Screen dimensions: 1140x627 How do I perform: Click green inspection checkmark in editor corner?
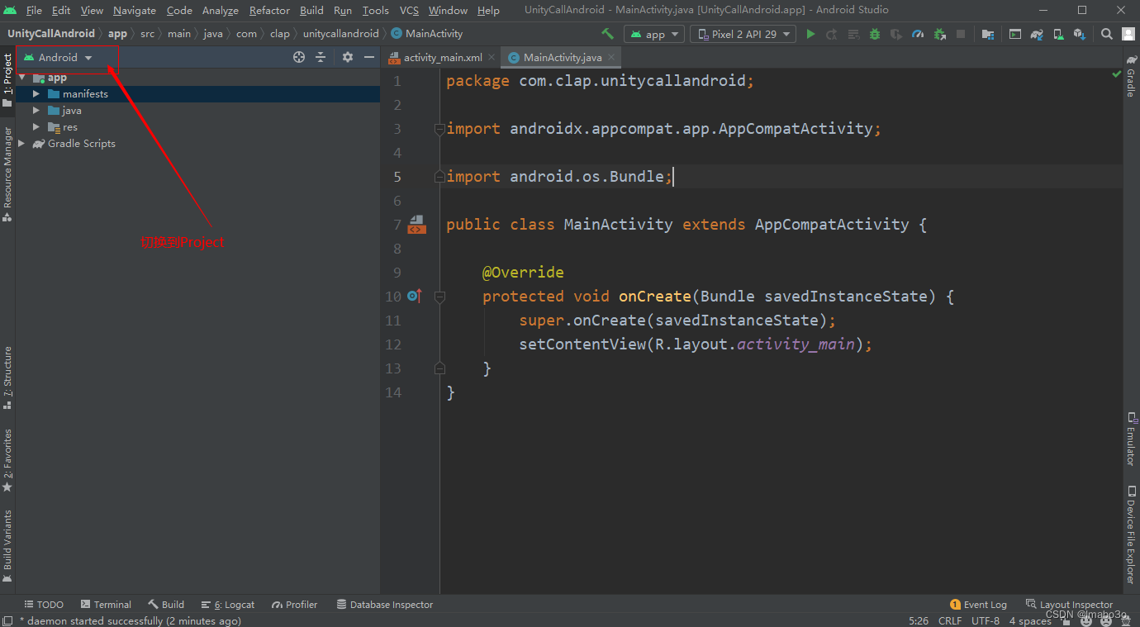(x=1117, y=74)
